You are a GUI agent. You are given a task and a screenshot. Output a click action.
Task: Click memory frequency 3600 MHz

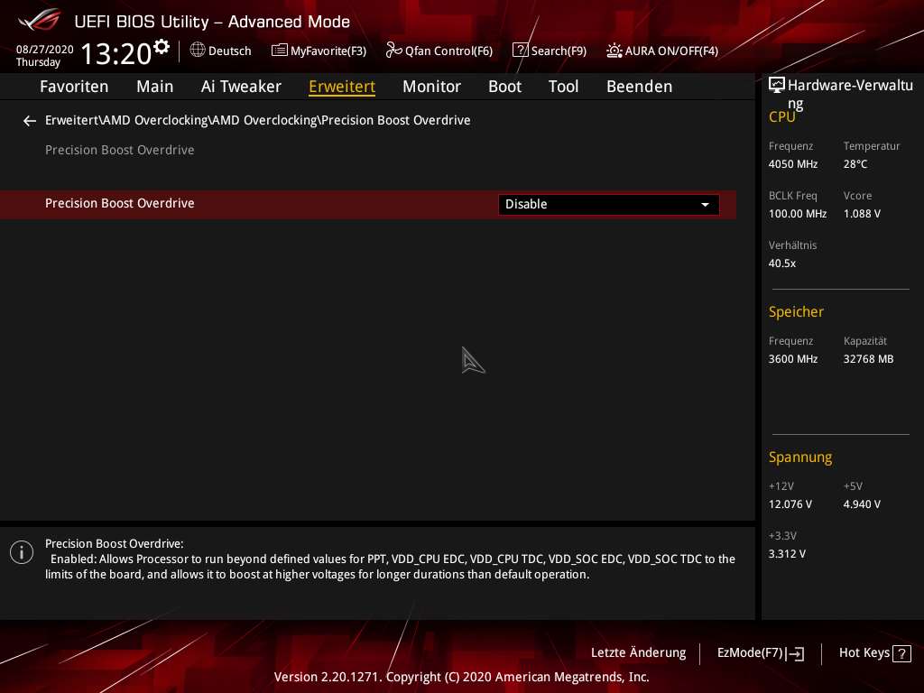click(792, 359)
